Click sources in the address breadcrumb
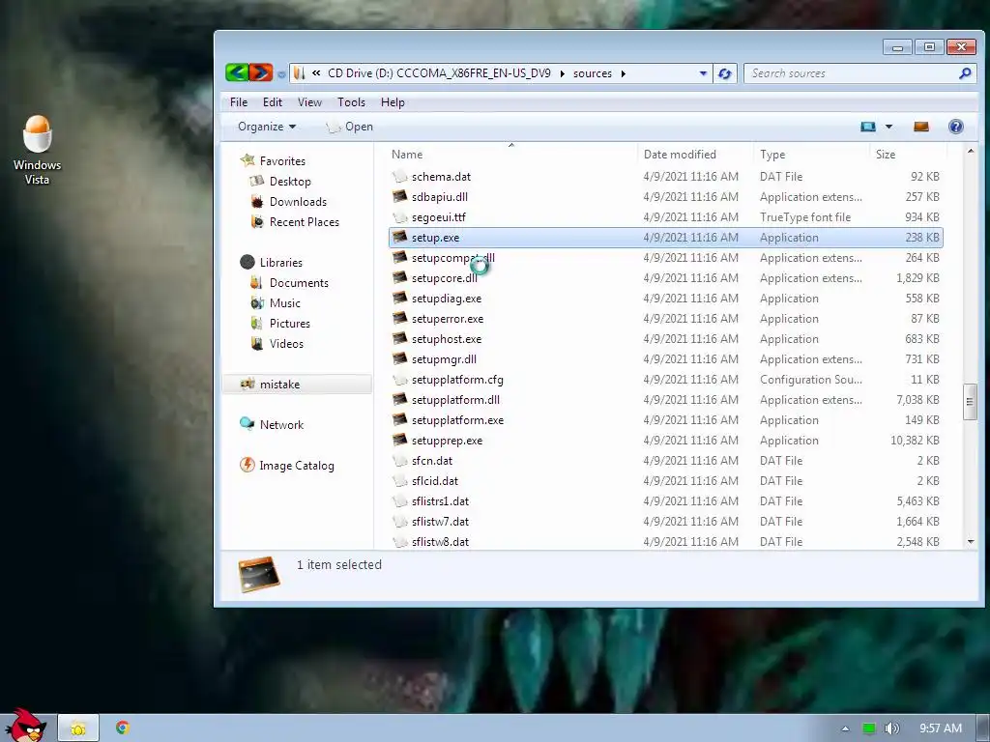Viewport: 990px width, 742px height. pyautogui.click(x=593, y=73)
